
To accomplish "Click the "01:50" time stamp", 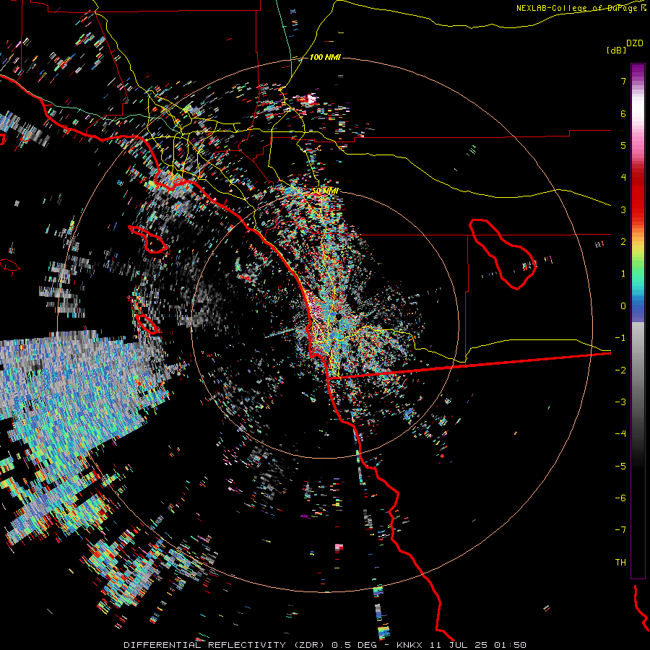I will tap(511, 645).
